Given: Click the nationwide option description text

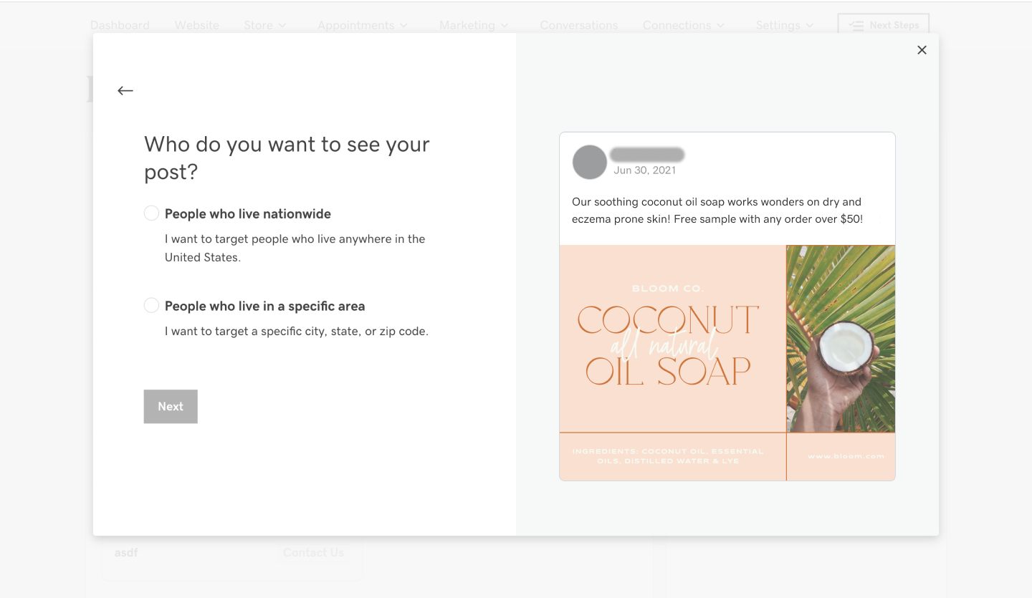Looking at the screenshot, I should [295, 248].
